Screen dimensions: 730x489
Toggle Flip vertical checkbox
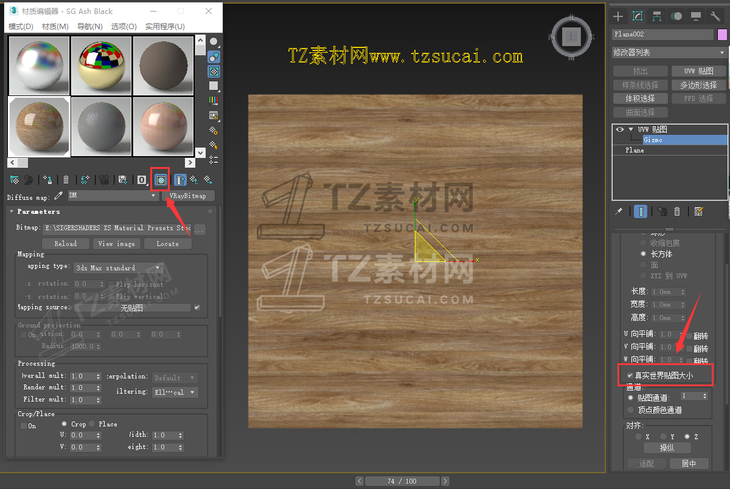[x=110, y=296]
